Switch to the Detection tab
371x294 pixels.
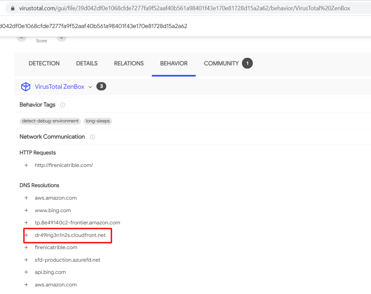point(44,63)
